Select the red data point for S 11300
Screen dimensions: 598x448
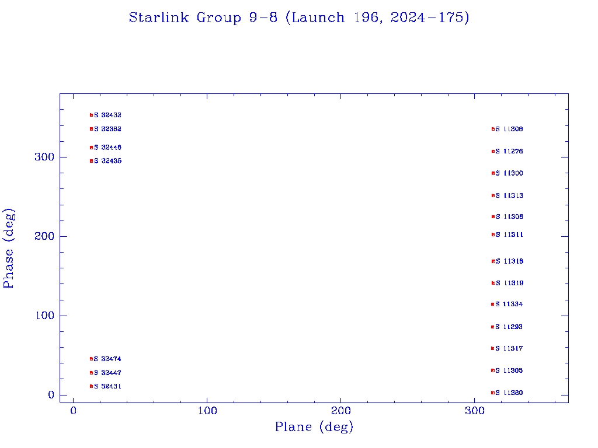[x=493, y=173]
